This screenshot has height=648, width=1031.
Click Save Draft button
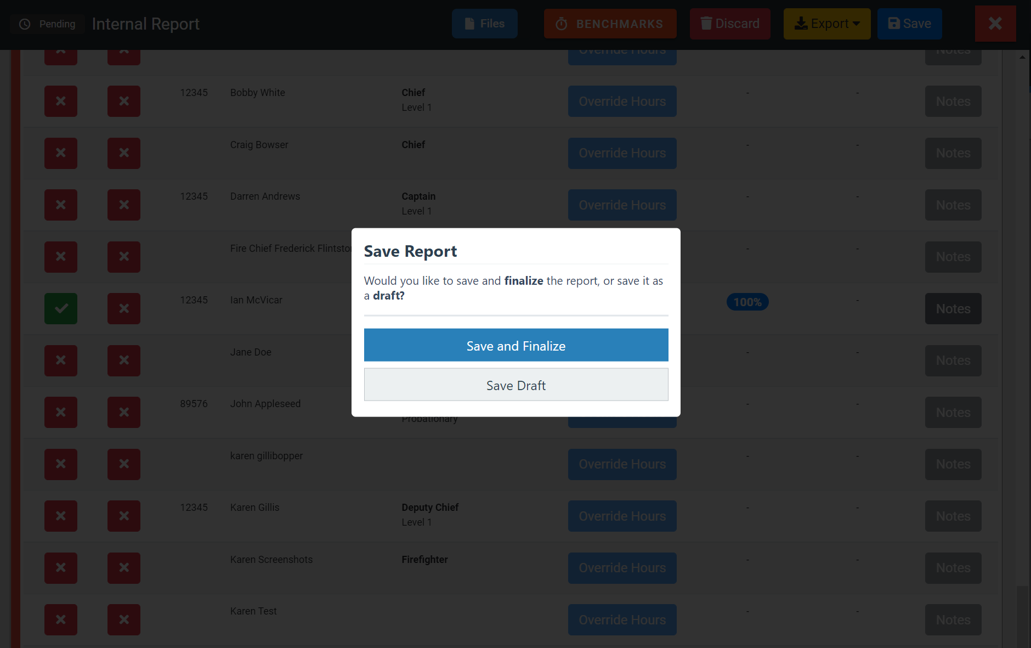515,385
